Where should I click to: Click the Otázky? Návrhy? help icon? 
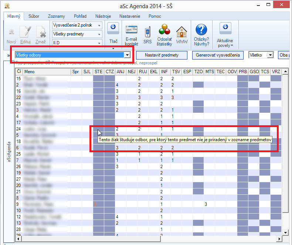coord(201,30)
